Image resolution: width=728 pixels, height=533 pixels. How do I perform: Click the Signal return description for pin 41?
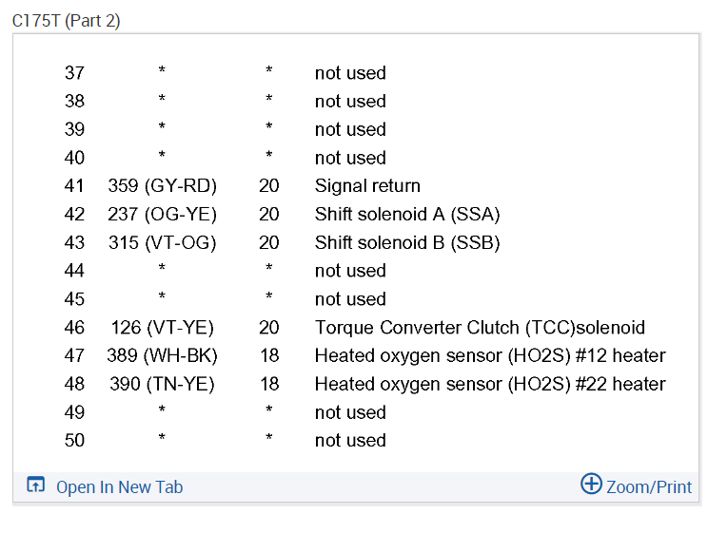pos(367,186)
